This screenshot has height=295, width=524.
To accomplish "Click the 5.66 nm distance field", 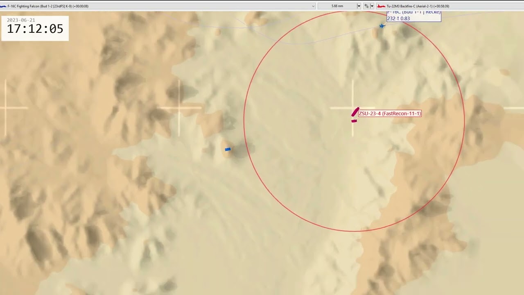I will [337, 6].
